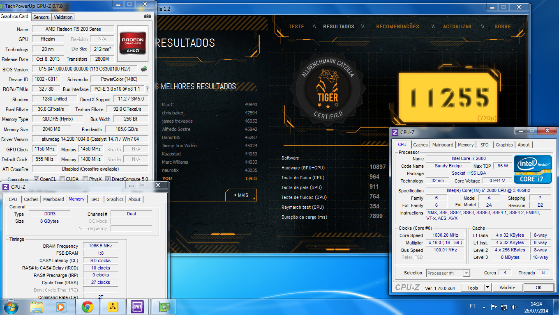Open the Mainboard tab in left CPU-Z window

coord(53,199)
